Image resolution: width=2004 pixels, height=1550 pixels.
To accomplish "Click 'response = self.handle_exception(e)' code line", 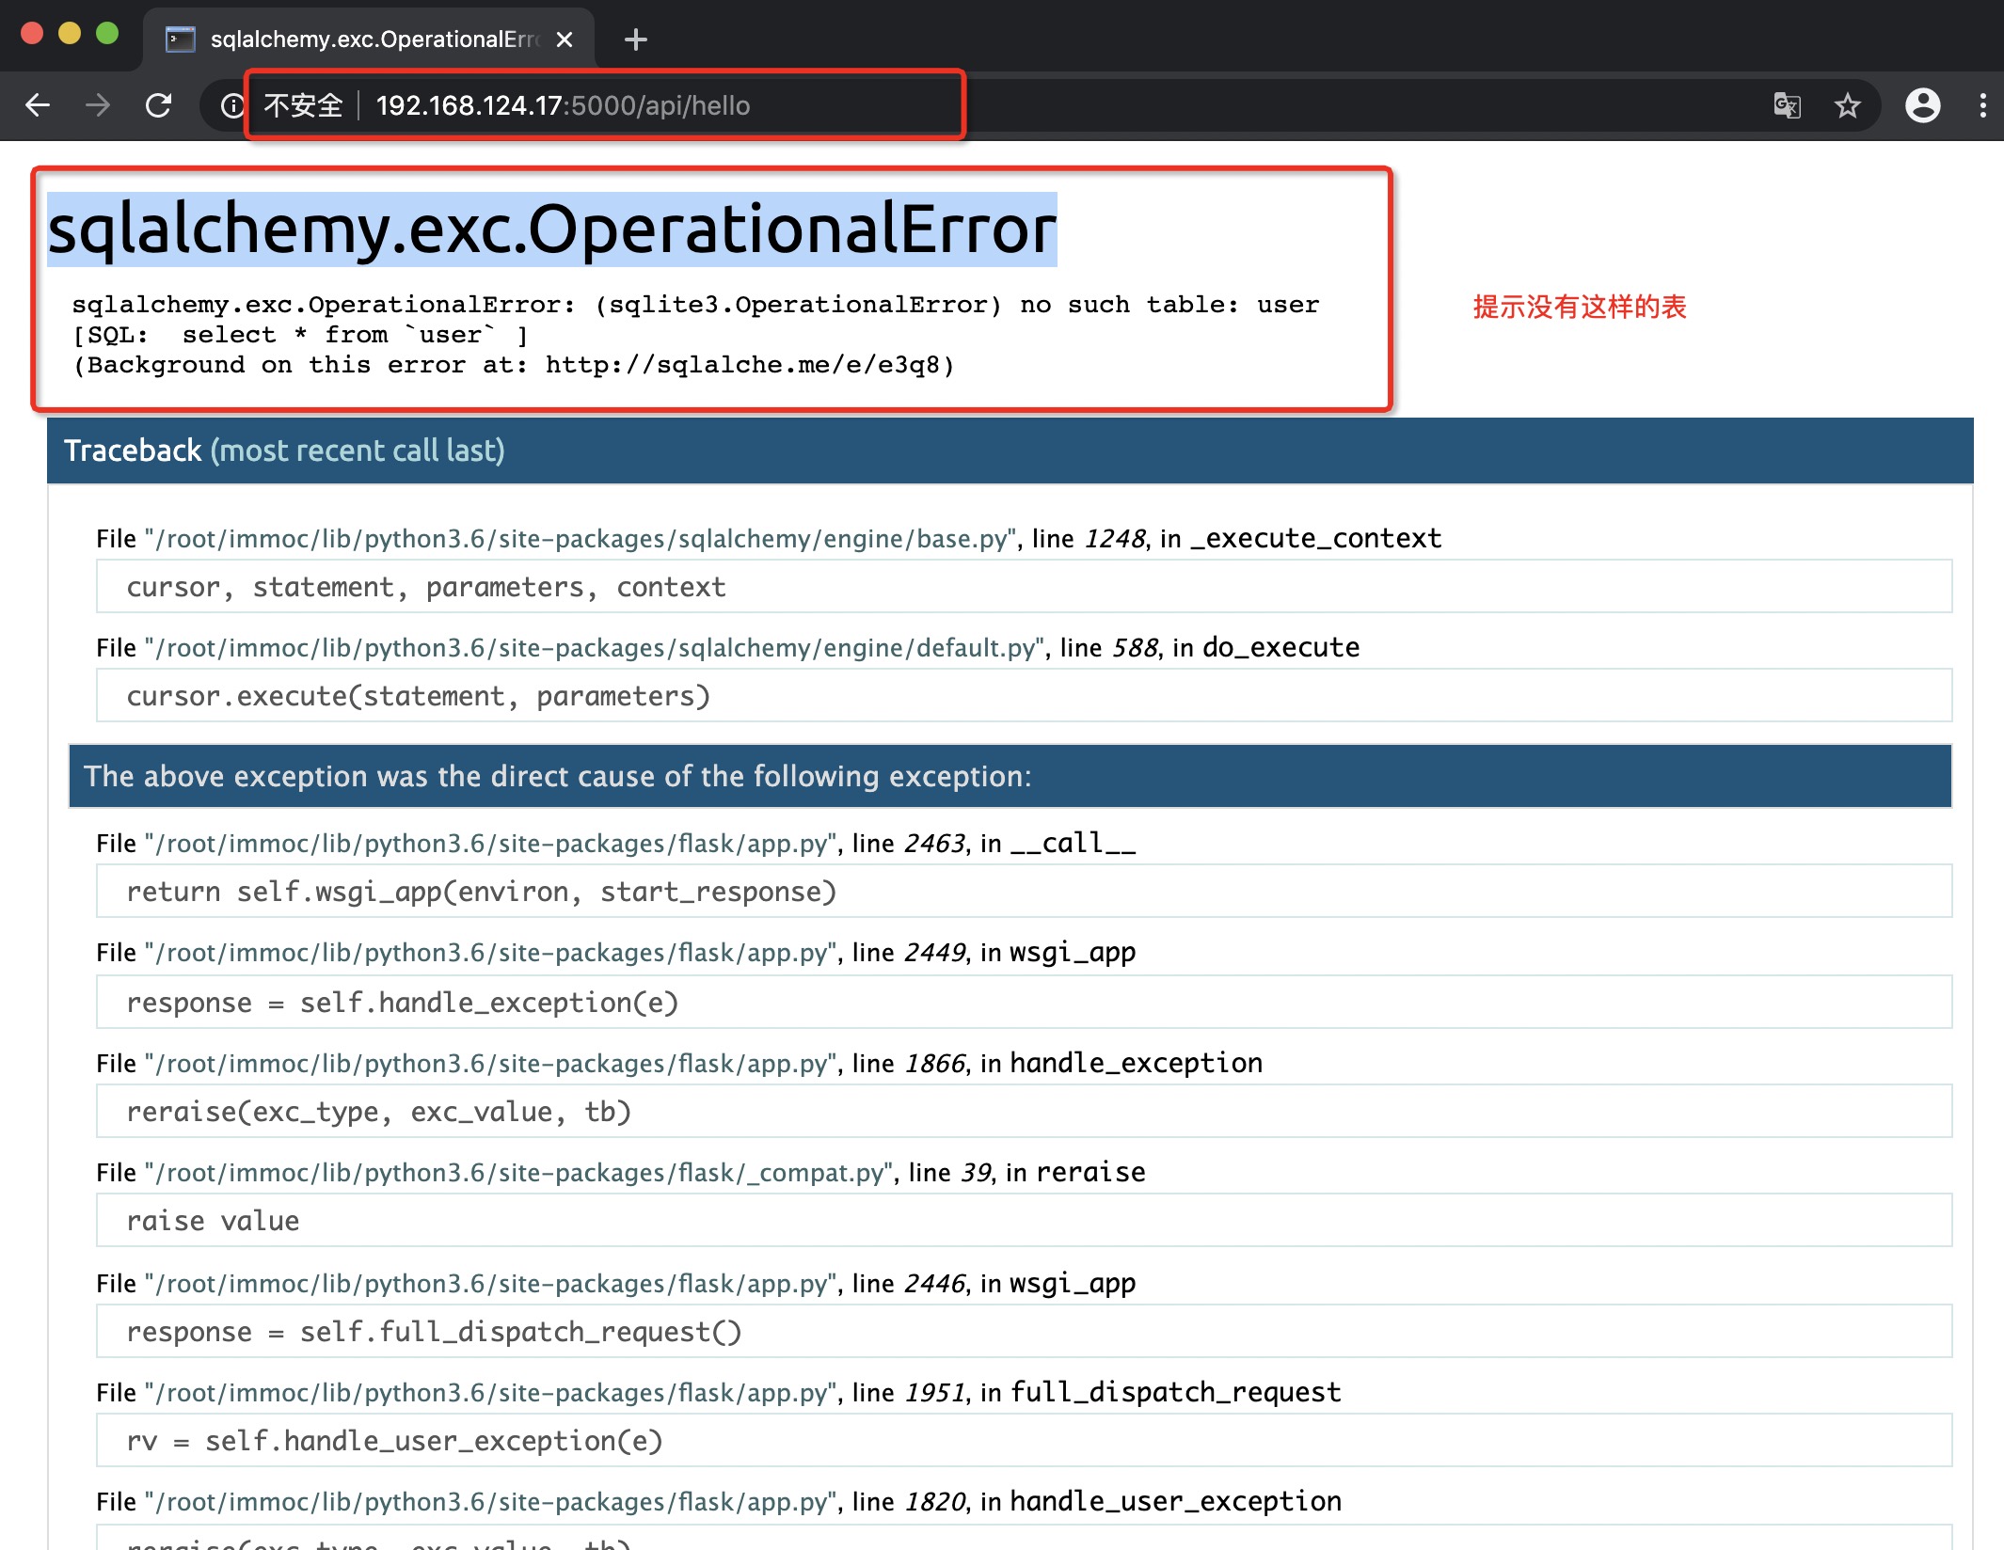I will [x=1024, y=1003].
